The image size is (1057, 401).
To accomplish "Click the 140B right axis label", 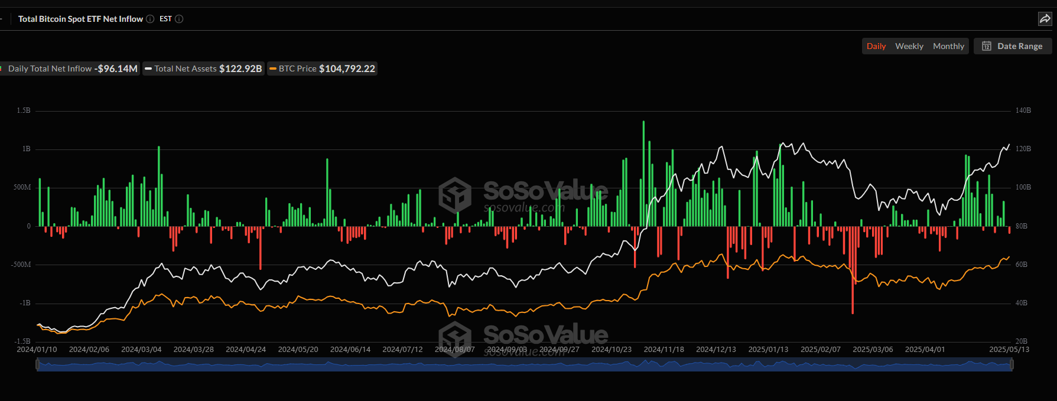I will (x=1023, y=110).
